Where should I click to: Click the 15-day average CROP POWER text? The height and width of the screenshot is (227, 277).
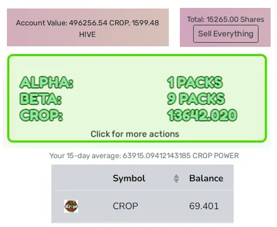pos(144,156)
